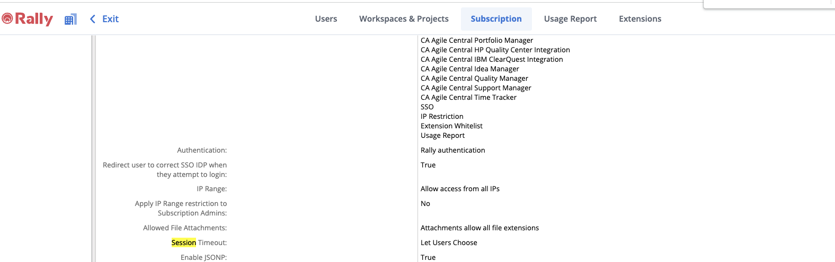Click the highlighted Session Timeout label

tap(199, 242)
